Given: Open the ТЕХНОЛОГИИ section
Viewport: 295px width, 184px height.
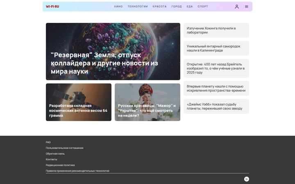Looking at the screenshot, I should [138, 7].
